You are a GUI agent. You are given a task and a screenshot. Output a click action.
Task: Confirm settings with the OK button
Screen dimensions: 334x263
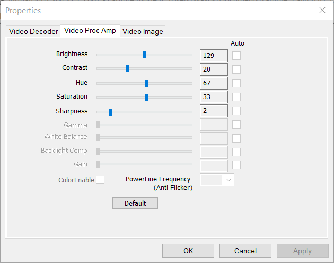pyautogui.click(x=188, y=251)
